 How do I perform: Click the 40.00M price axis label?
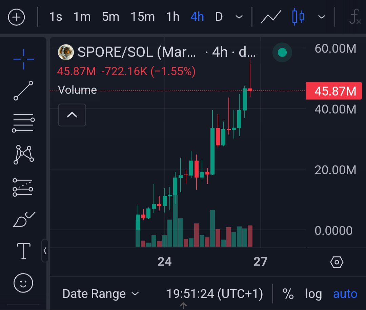[x=335, y=109]
